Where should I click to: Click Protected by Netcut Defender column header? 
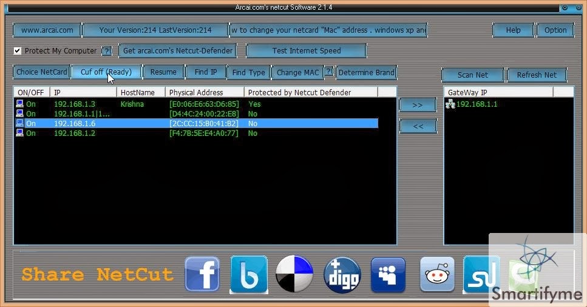click(311, 92)
